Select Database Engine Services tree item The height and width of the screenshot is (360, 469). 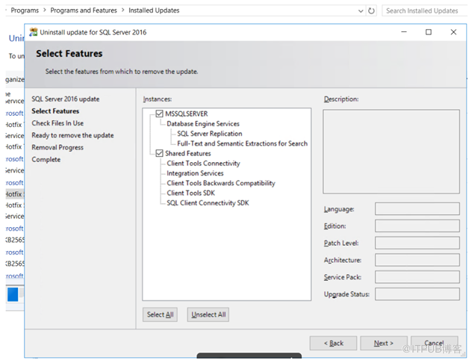click(203, 123)
